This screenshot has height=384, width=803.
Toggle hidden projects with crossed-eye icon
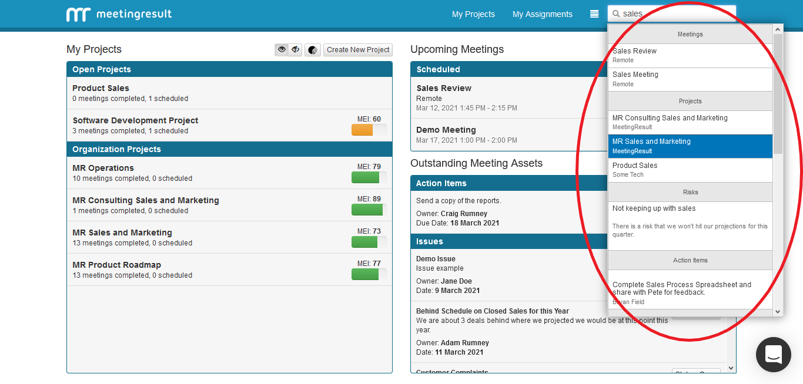pos(296,50)
